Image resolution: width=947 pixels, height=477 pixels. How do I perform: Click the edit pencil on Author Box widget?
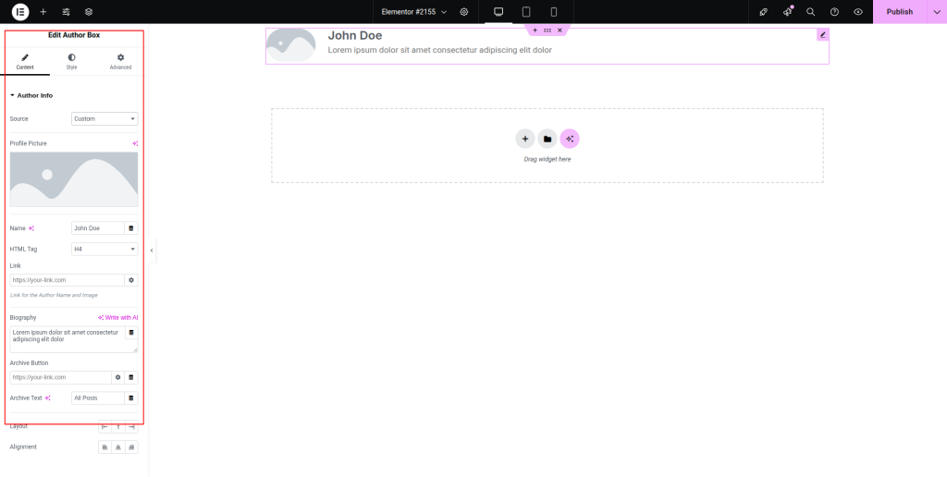(822, 35)
